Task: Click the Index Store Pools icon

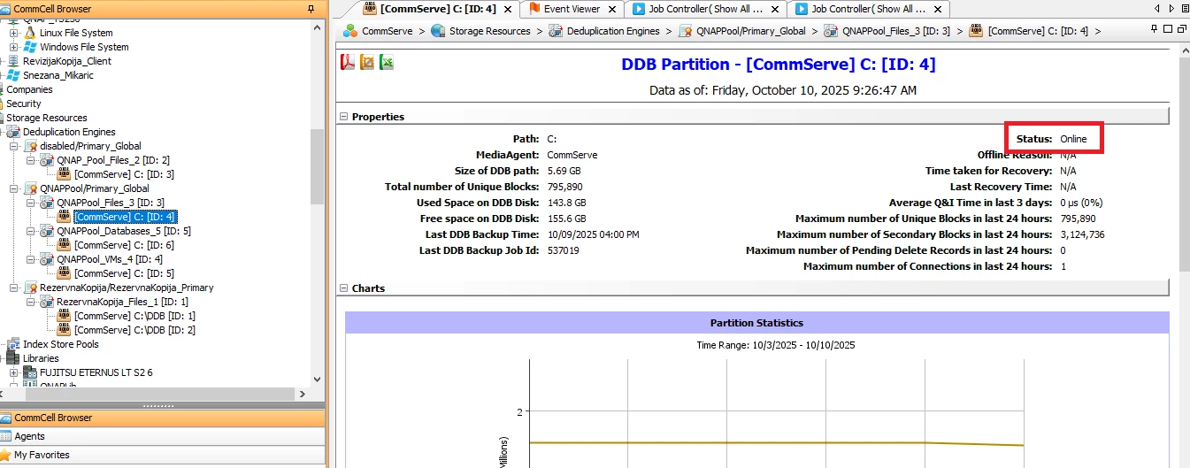Action: coord(13,344)
